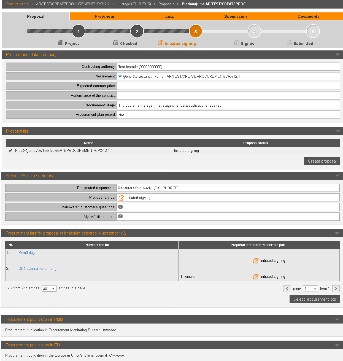
Task: Go to next page of lots
Action: pos(336,289)
